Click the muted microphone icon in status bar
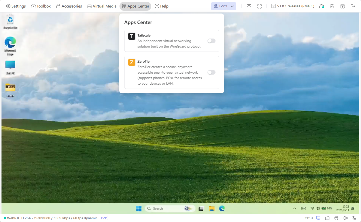The image size is (361, 222). click(354, 218)
